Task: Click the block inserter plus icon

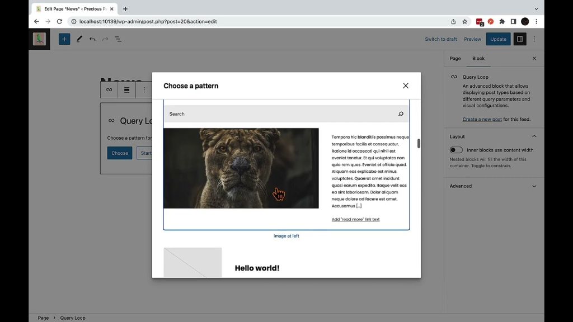Action: pyautogui.click(x=64, y=39)
